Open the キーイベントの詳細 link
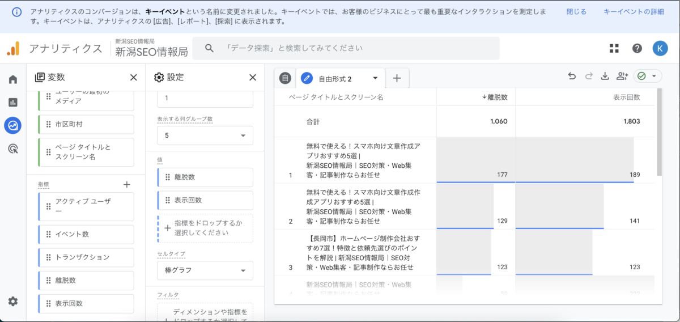Screen dimensions: 680x322 click(634, 12)
